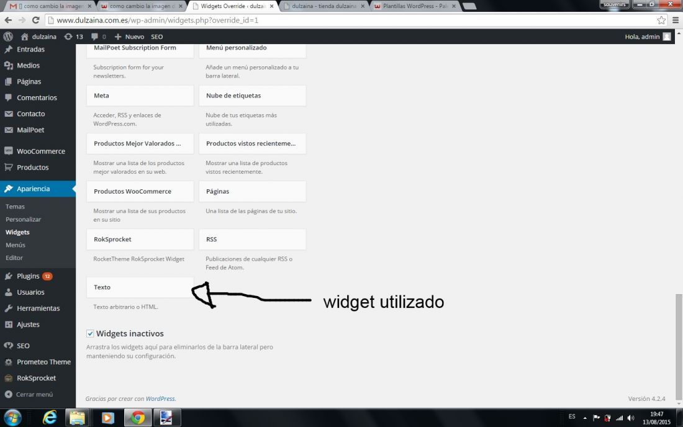
Task: Bookmark page with the star icon
Action: pyautogui.click(x=661, y=20)
